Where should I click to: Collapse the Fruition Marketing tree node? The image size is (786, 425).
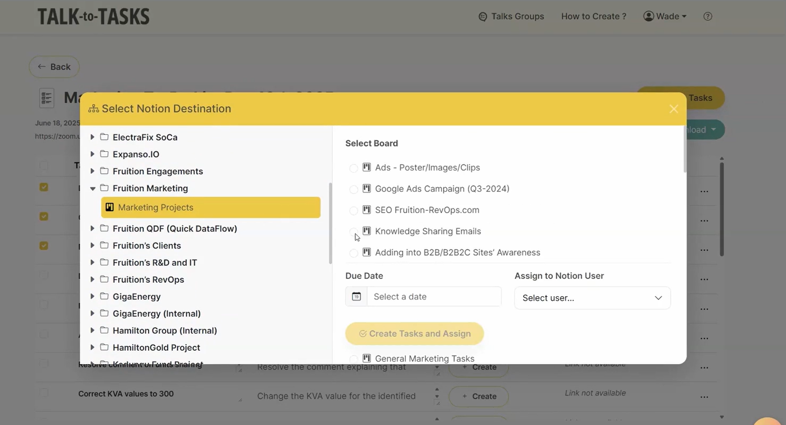pyautogui.click(x=92, y=188)
